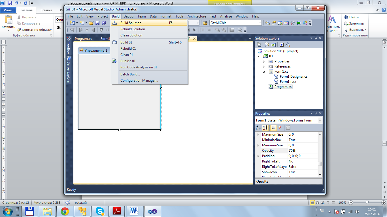Click the Align to Grid layout icon
Image resolution: width=387 pixels, height=217 pixels.
coord(72,30)
